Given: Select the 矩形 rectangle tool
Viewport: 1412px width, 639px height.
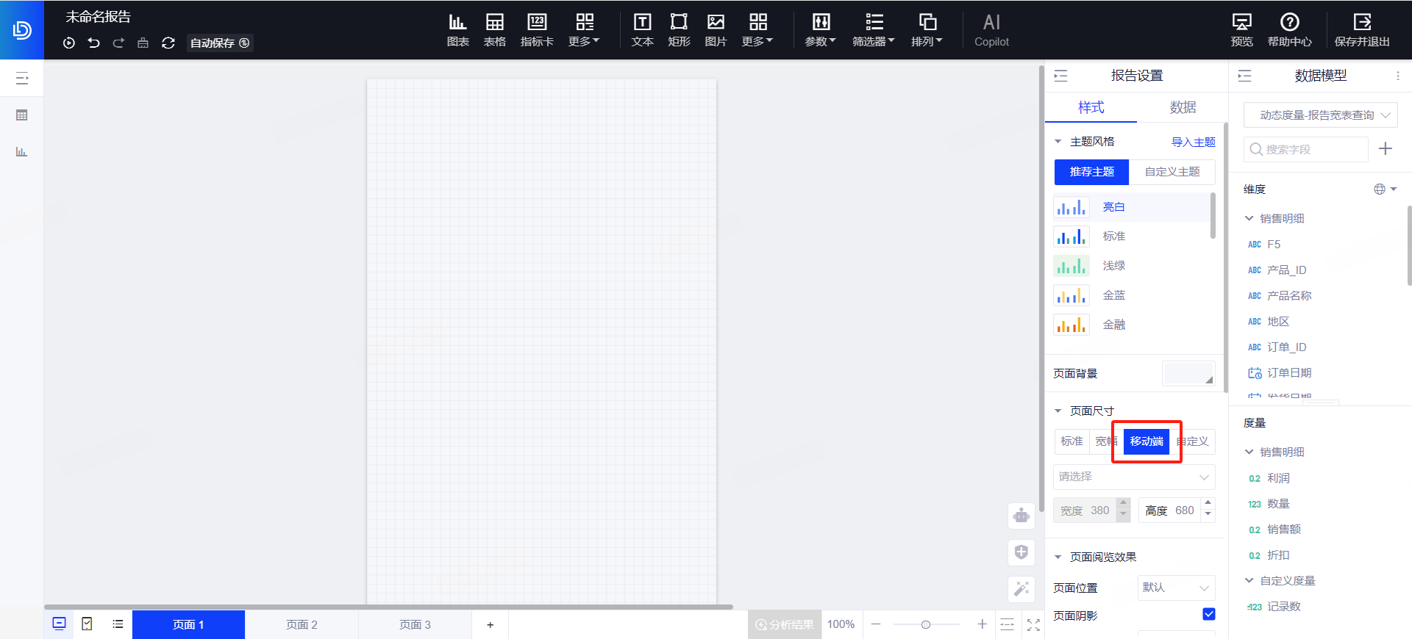Looking at the screenshot, I should pos(679,30).
